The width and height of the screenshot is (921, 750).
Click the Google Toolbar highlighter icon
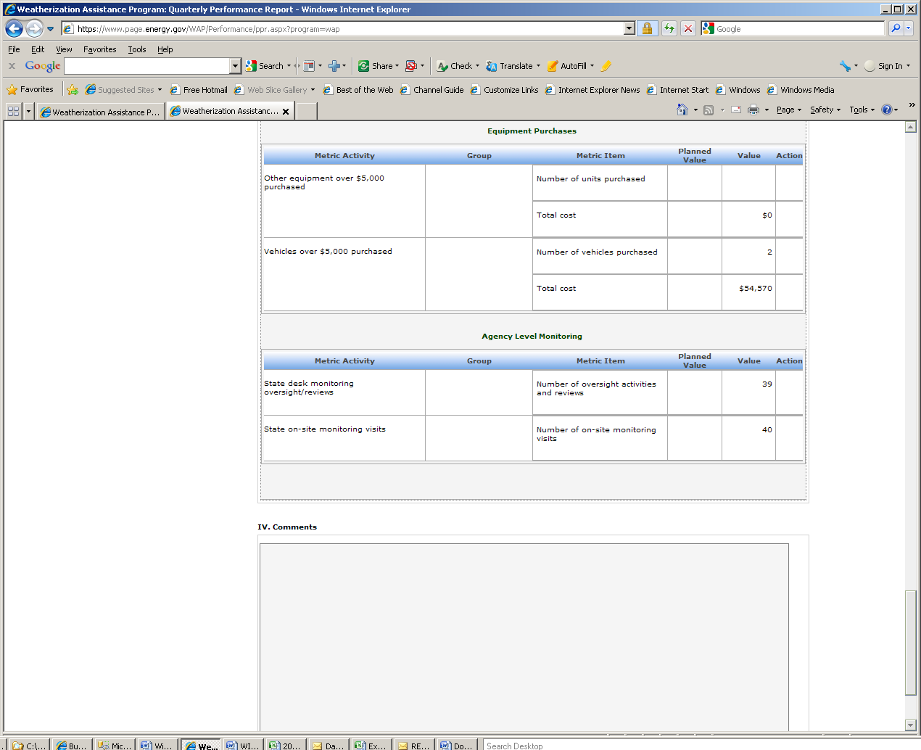point(606,66)
